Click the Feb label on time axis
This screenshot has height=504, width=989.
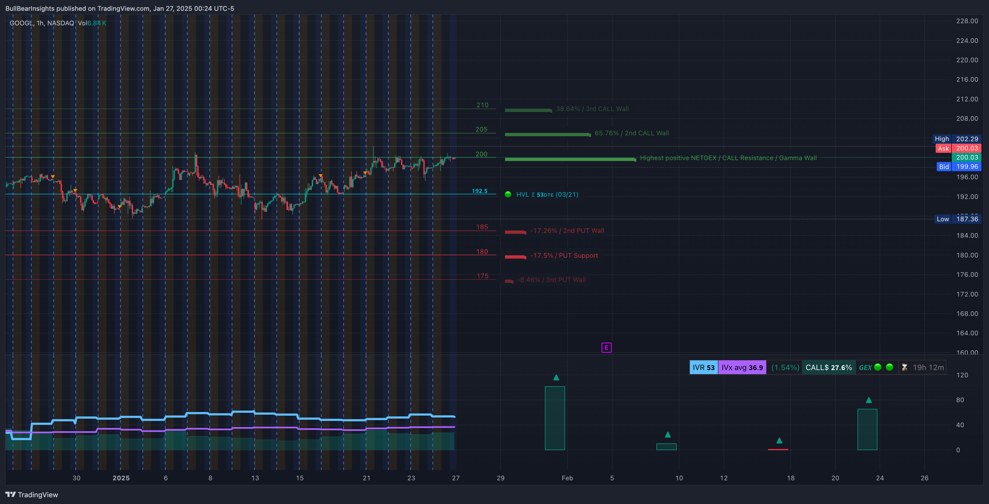tap(567, 478)
